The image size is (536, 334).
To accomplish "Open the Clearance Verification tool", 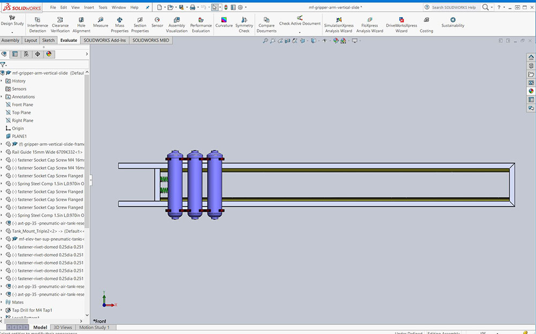I will [x=60, y=25].
